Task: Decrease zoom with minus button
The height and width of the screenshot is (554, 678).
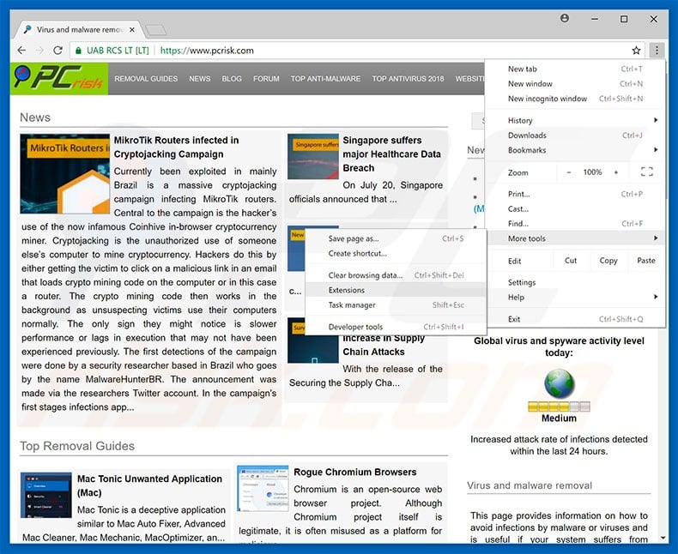Action: coord(569,172)
